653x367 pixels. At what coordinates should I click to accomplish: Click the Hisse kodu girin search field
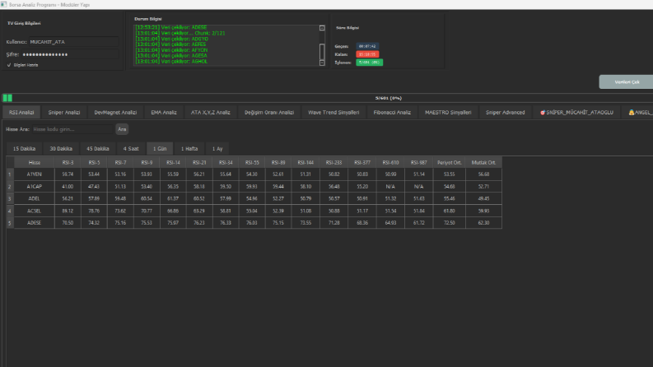72,129
